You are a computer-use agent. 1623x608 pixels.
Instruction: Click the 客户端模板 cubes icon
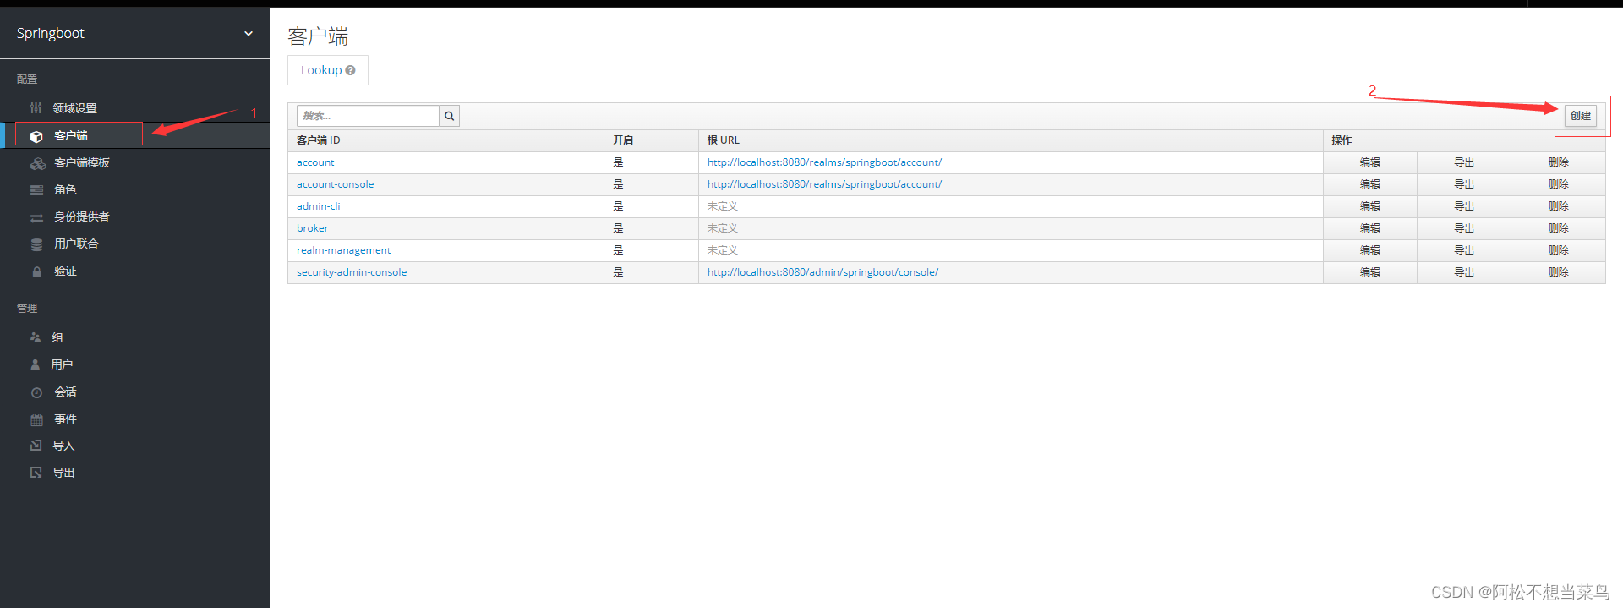pos(38,163)
